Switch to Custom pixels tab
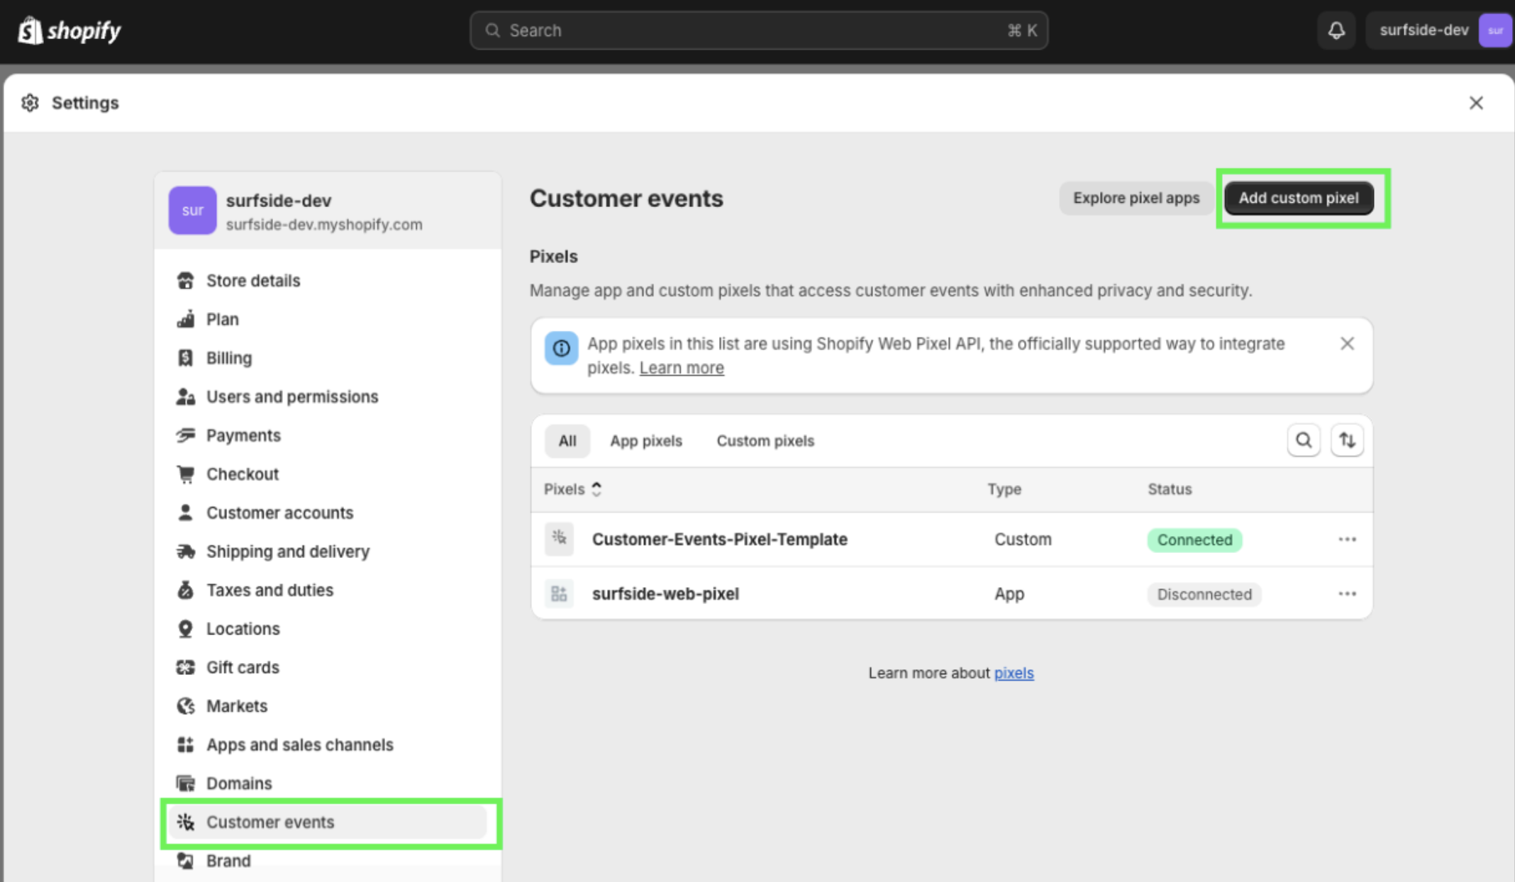This screenshot has width=1515, height=882. (765, 440)
